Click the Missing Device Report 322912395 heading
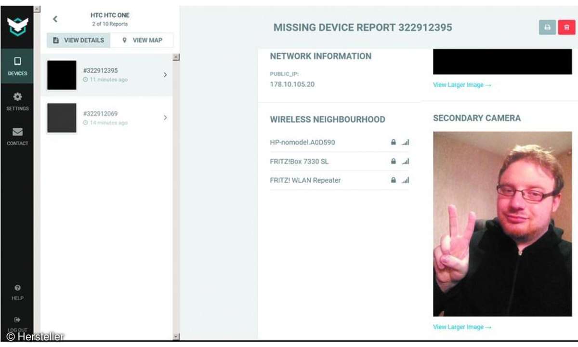 click(363, 27)
